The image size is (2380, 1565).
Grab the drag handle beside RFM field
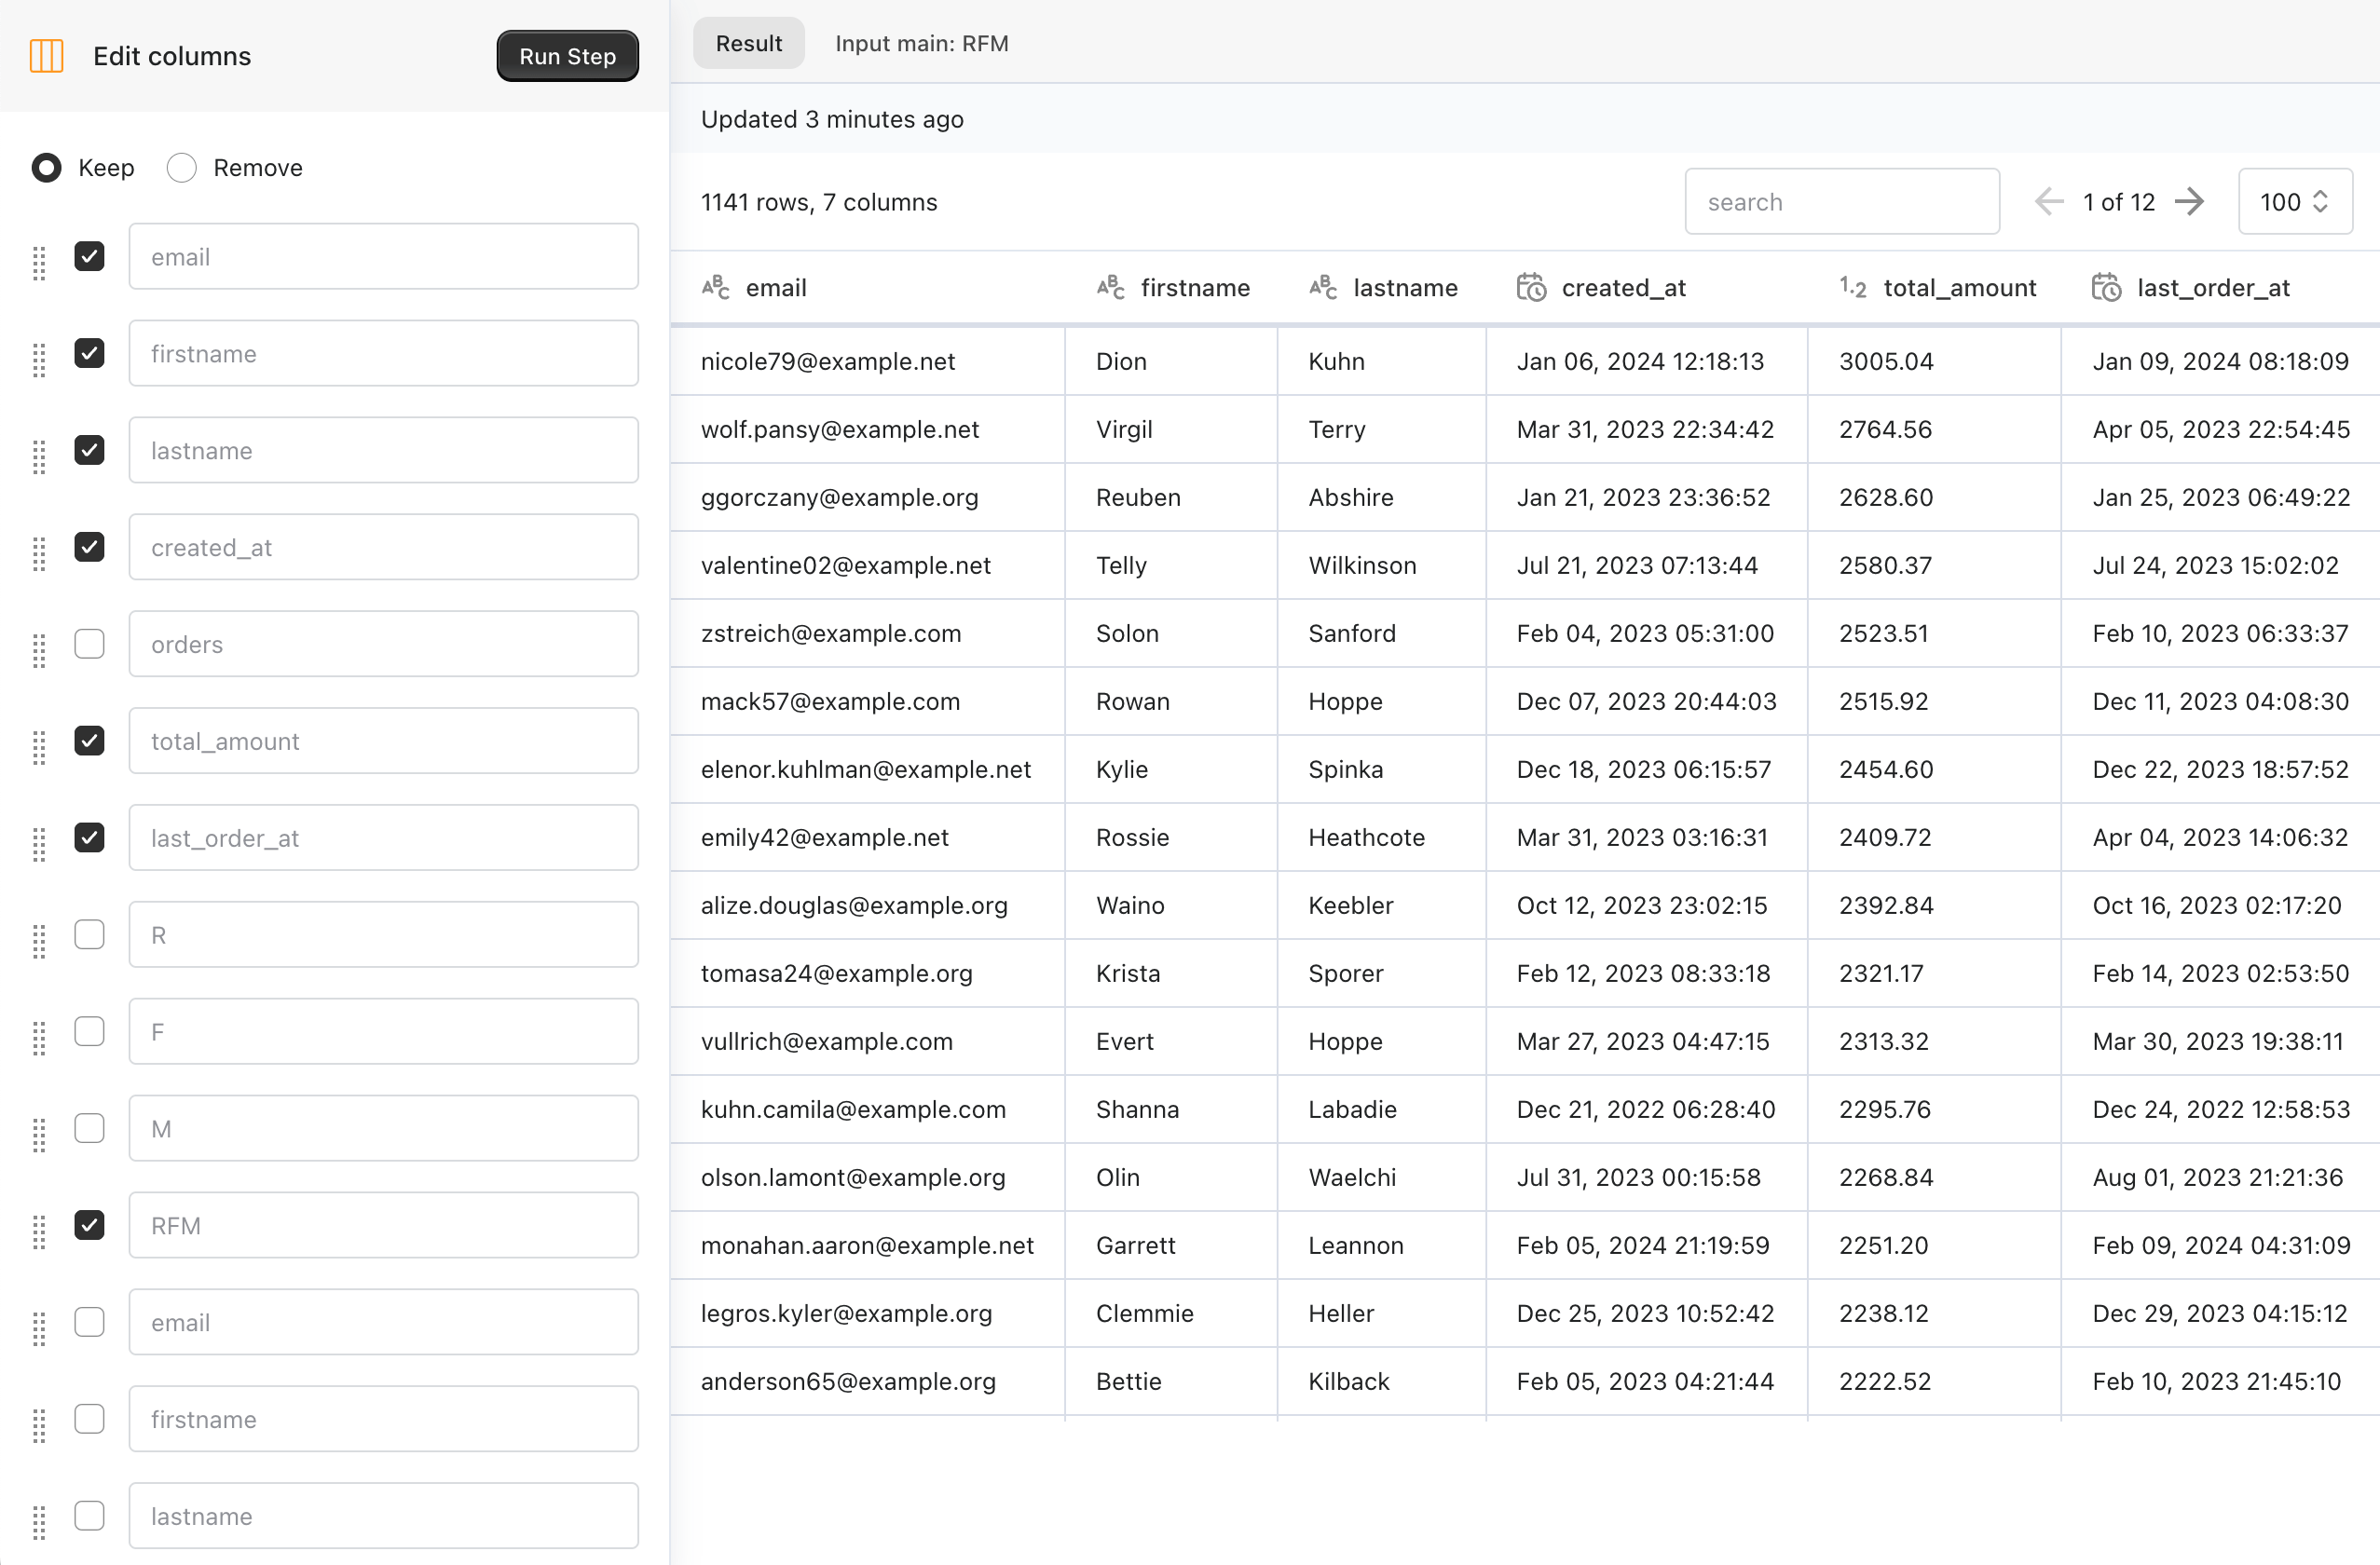click(x=39, y=1232)
